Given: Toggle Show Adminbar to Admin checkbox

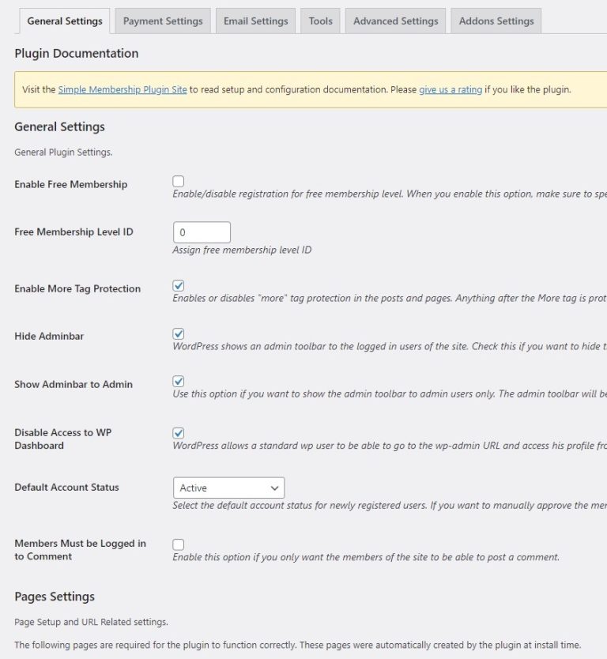Looking at the screenshot, I should pos(179,381).
